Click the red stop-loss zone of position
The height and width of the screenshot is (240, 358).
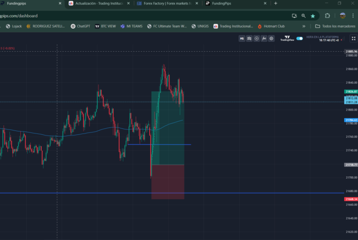(168, 182)
